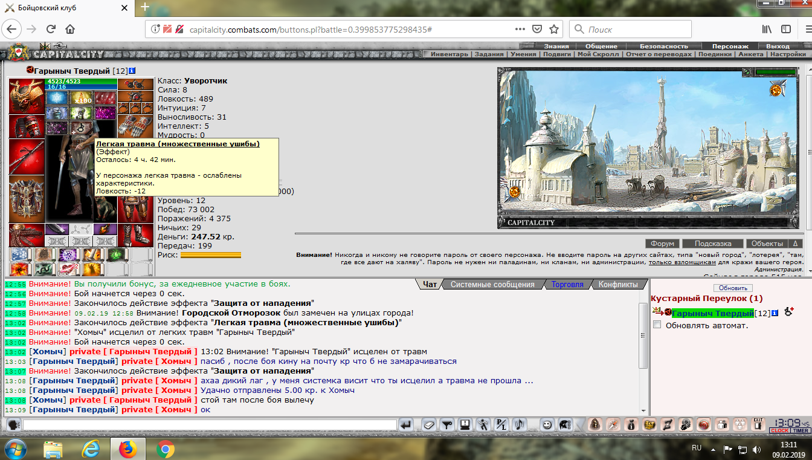Open the Персонаж menu
Image resolution: width=812 pixels, height=460 pixels.
tap(730, 46)
